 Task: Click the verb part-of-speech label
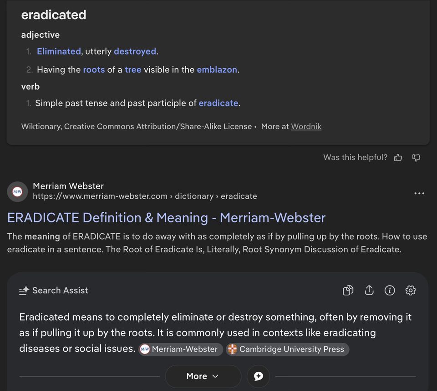(x=30, y=86)
